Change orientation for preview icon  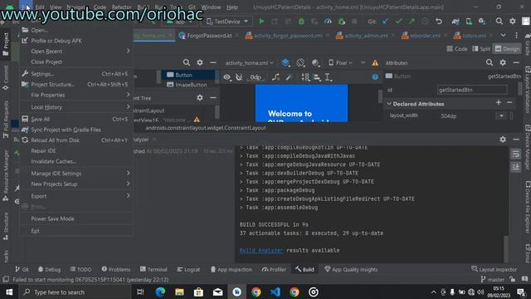point(300,63)
